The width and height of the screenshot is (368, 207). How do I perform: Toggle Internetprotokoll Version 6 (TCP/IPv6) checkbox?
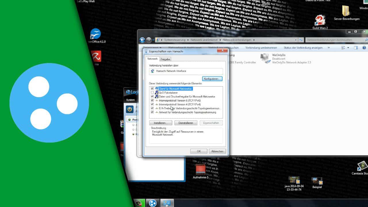(152, 100)
